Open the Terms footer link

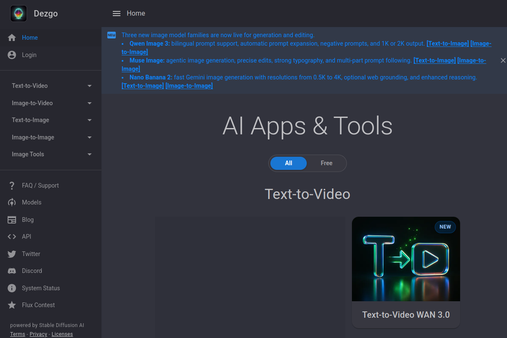(x=17, y=334)
